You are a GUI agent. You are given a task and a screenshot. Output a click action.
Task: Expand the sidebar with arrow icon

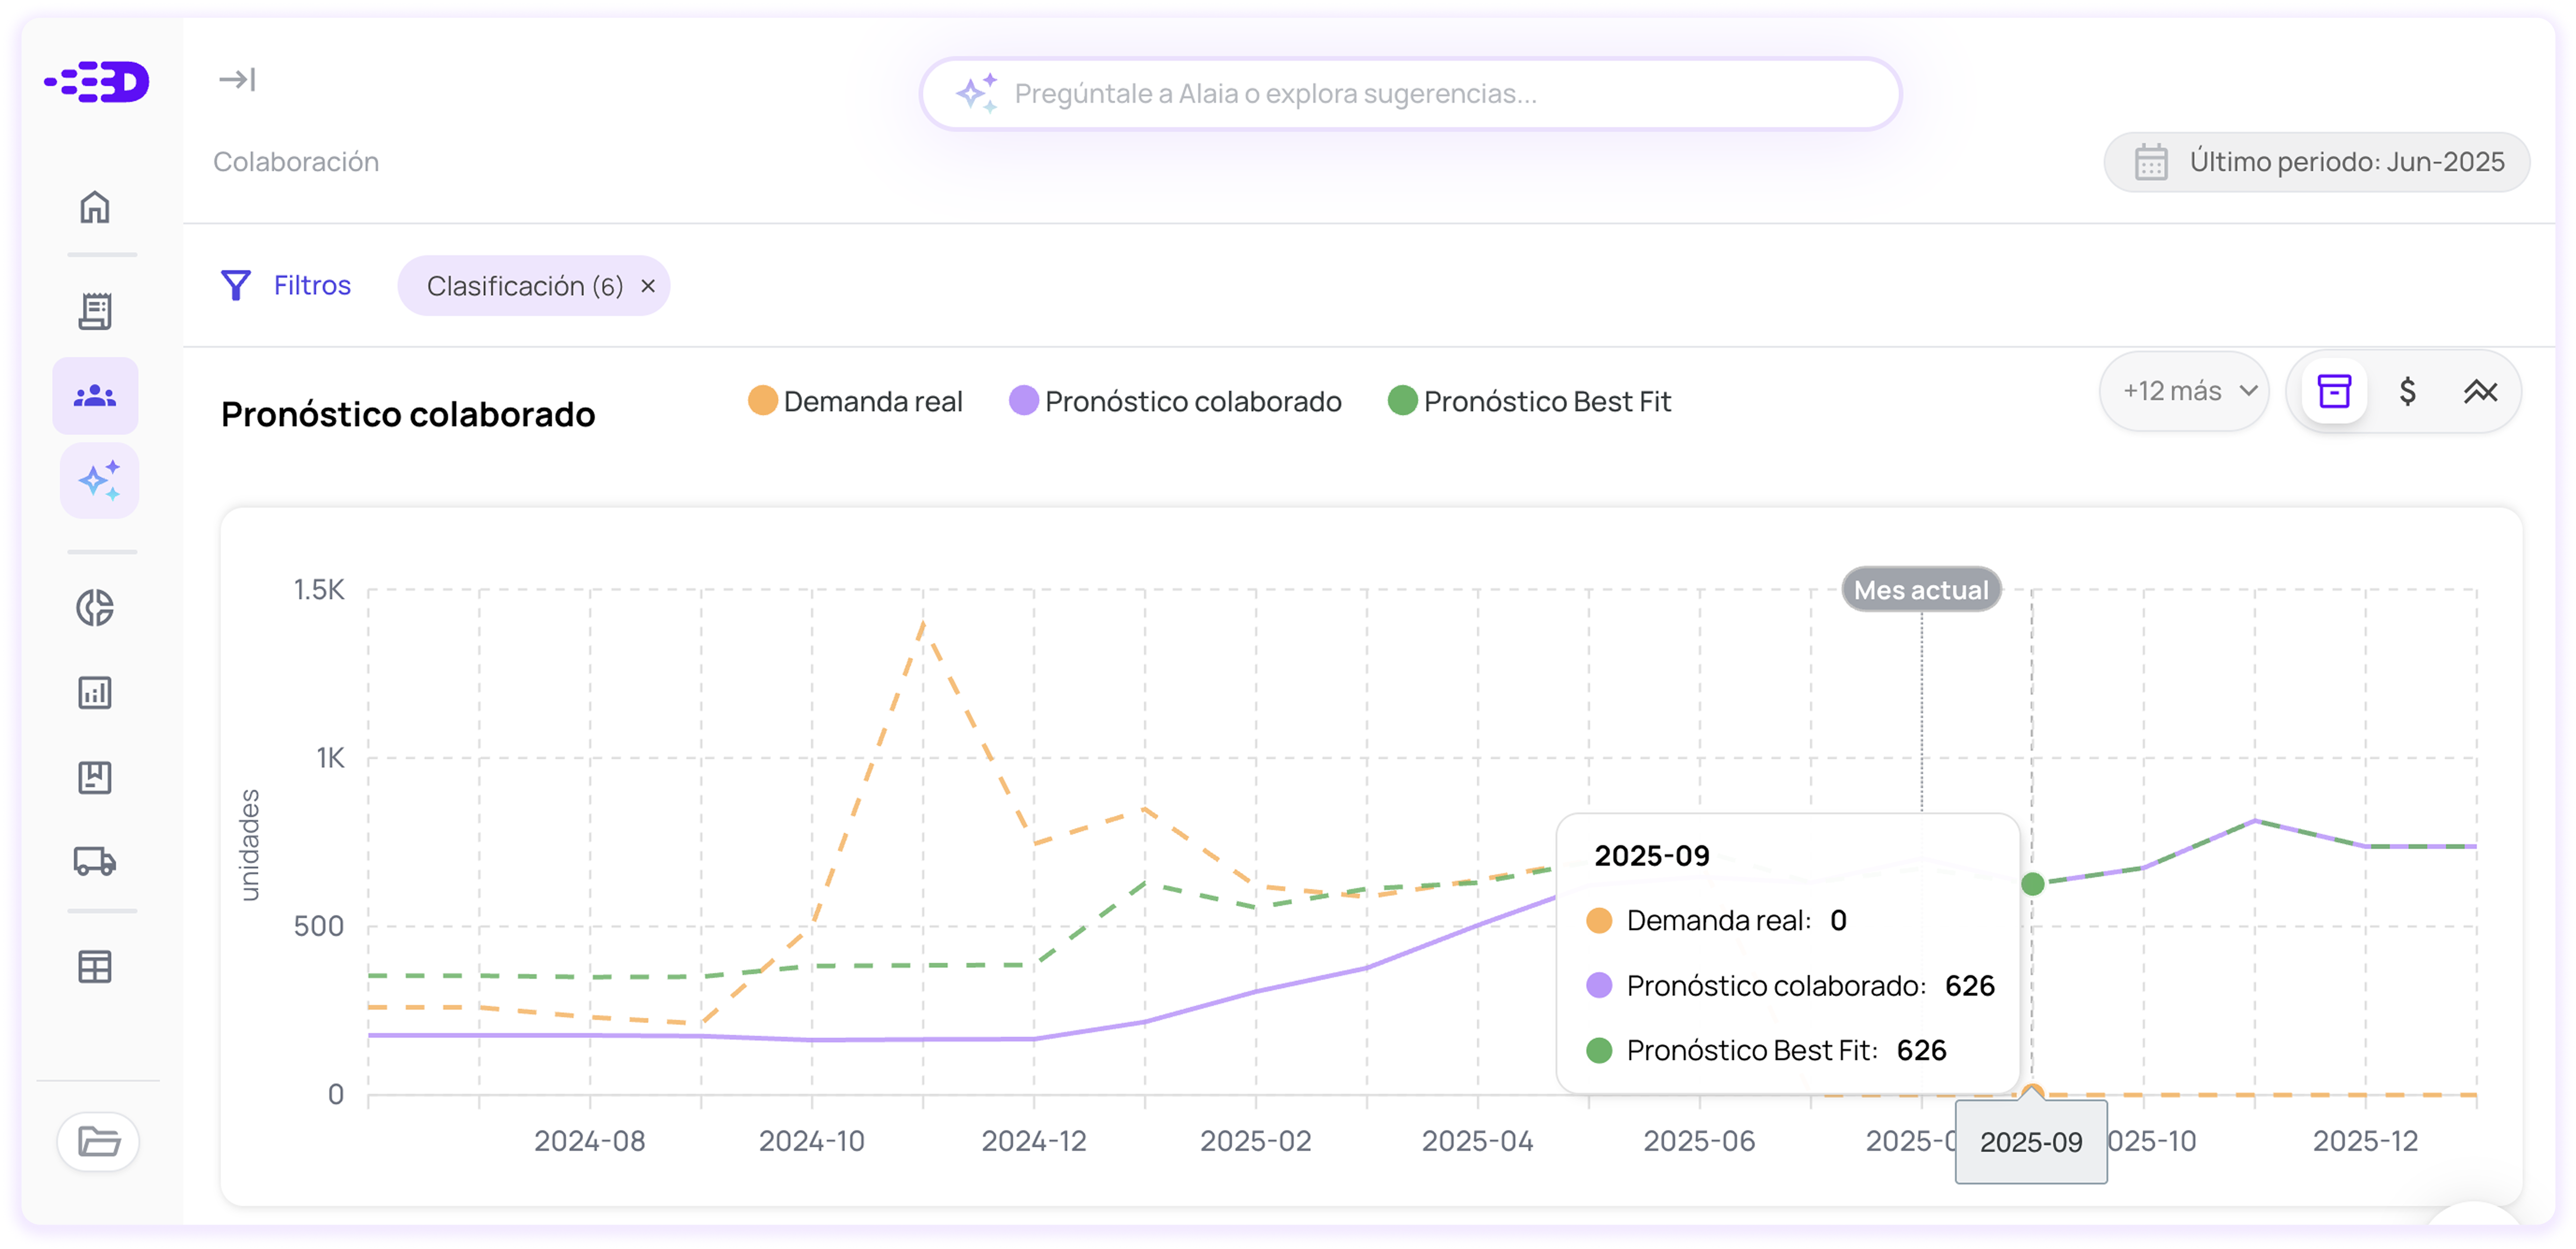click(237, 79)
